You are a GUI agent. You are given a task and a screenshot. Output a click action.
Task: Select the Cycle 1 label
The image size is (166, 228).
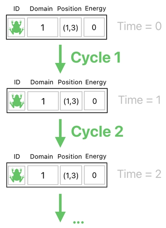(x=96, y=58)
